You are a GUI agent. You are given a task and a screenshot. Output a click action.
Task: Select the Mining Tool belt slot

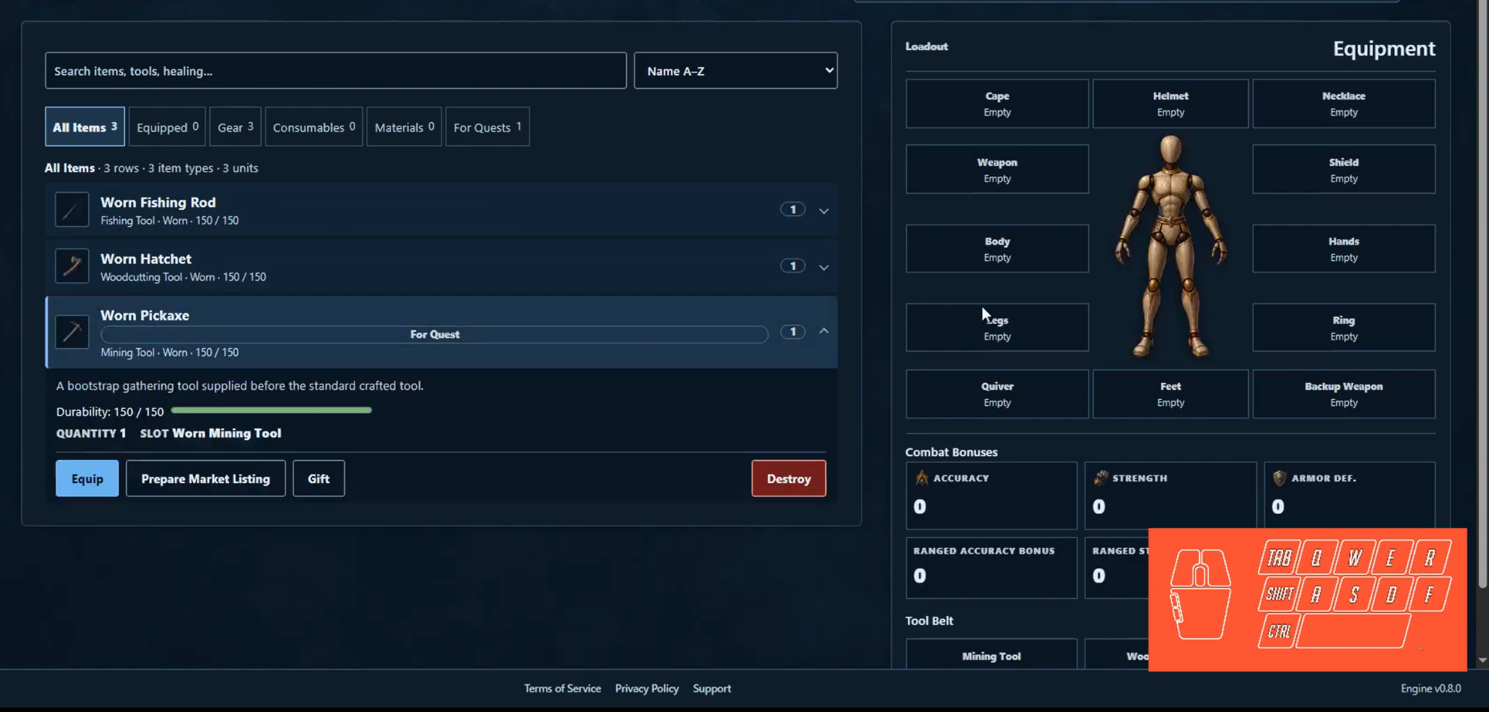(992, 655)
